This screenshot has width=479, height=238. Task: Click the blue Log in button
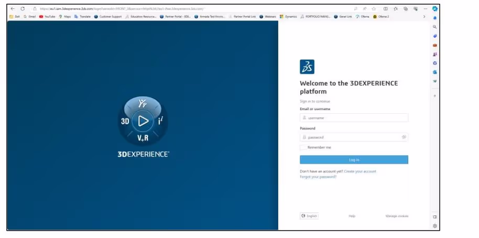click(354, 160)
